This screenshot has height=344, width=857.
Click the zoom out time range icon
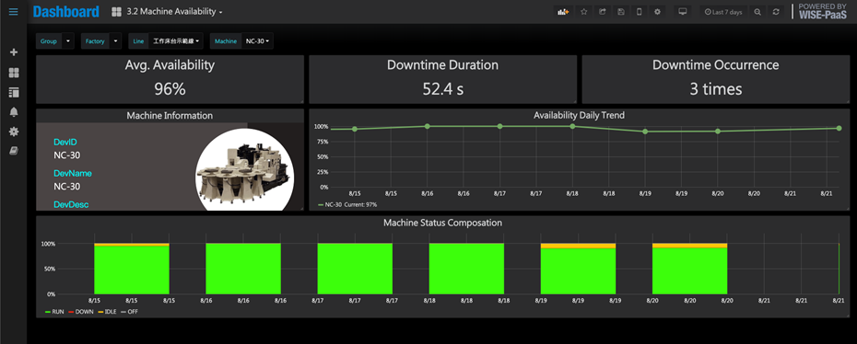click(x=757, y=11)
